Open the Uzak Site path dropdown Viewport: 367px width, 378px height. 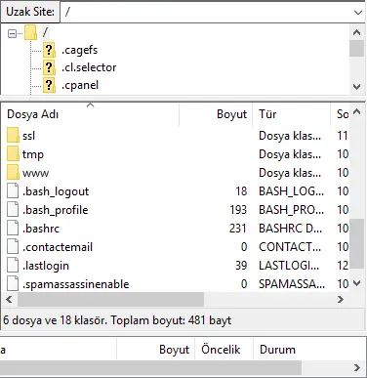[358, 13]
